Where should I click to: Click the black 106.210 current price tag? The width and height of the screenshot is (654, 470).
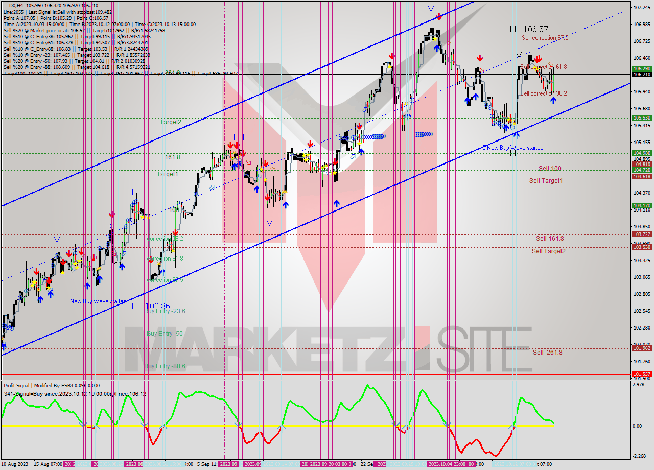click(642, 74)
